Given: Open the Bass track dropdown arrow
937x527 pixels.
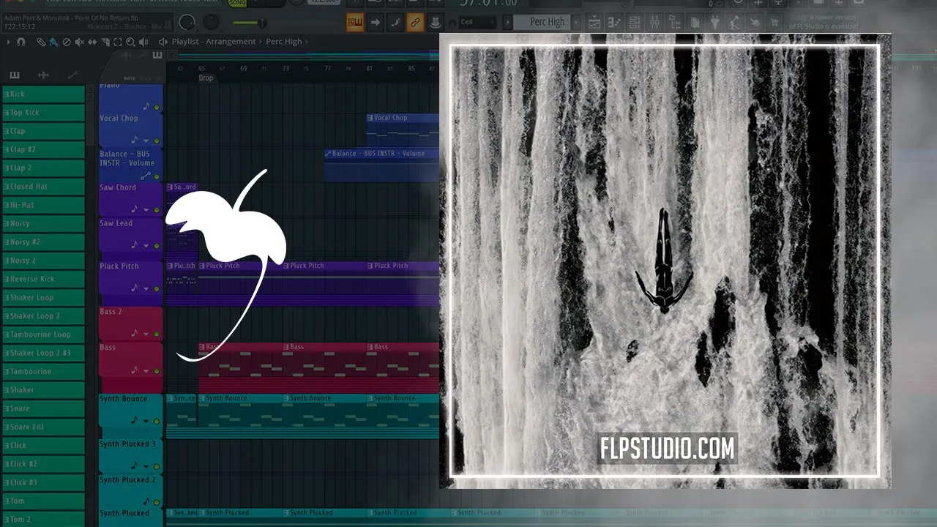Looking at the screenshot, I should (146, 371).
